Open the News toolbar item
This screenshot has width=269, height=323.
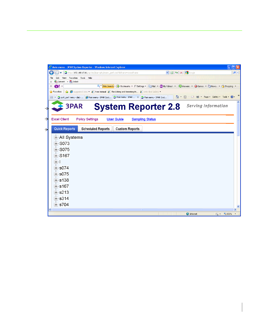click(x=214, y=86)
